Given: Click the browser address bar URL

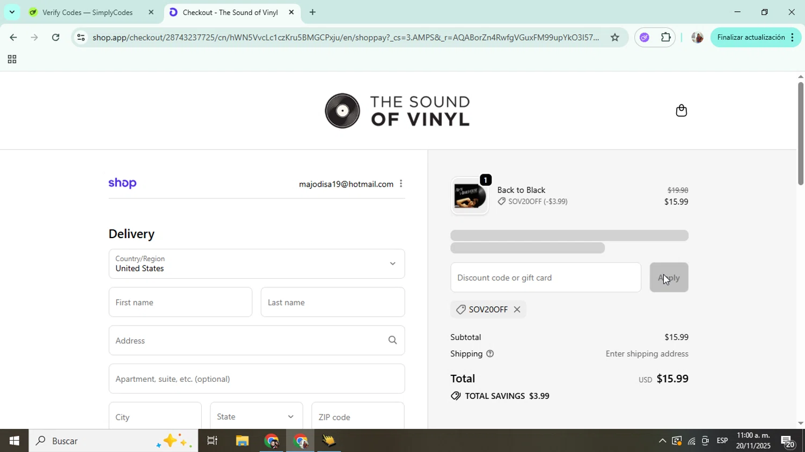Looking at the screenshot, I should [x=345, y=38].
